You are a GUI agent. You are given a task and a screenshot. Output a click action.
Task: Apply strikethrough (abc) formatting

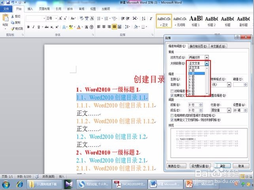[47, 27]
